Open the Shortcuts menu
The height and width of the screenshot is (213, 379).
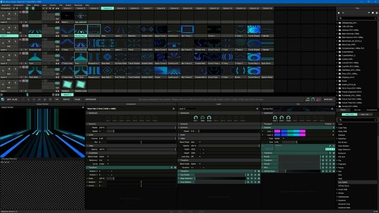tap(78, 5)
